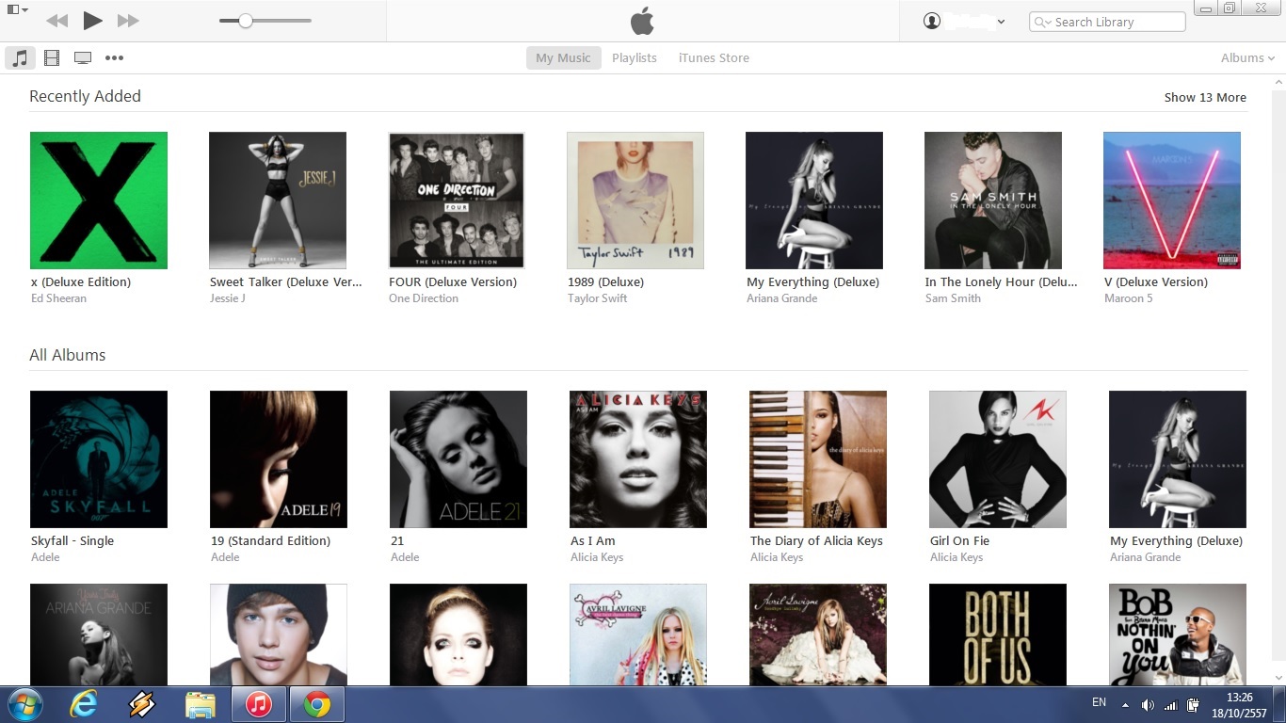The width and height of the screenshot is (1286, 723).
Task: Open Taylor Swift's 1989 album cover
Action: (635, 201)
